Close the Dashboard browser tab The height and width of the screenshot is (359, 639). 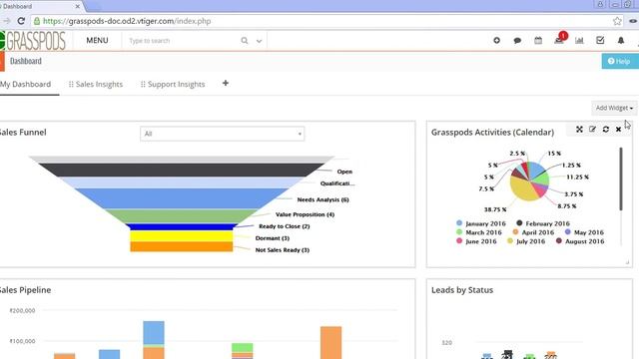click(x=78, y=7)
